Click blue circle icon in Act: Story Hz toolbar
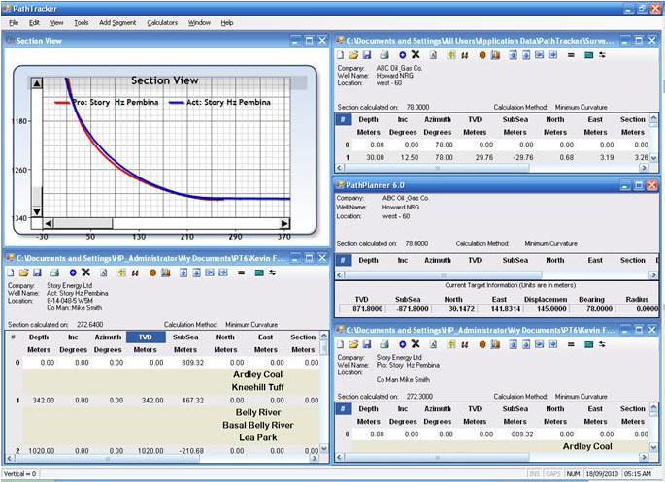The image size is (665, 482). (73, 273)
